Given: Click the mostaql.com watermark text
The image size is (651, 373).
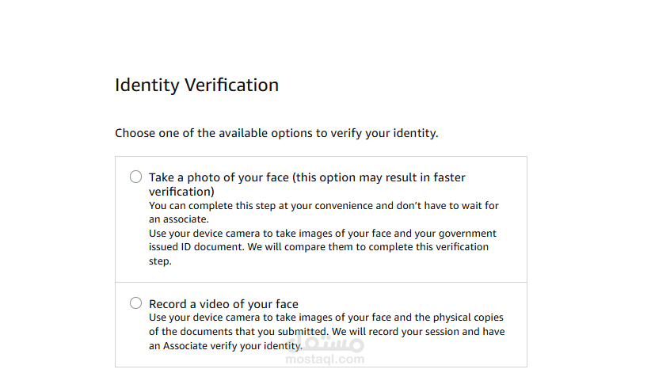Looking at the screenshot, I should point(331,359).
